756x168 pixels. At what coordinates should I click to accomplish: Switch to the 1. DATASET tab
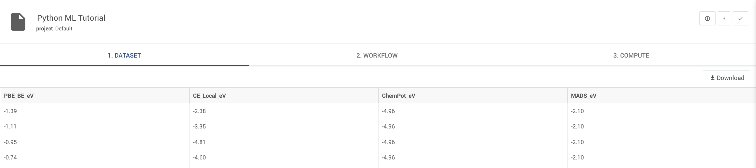(124, 56)
